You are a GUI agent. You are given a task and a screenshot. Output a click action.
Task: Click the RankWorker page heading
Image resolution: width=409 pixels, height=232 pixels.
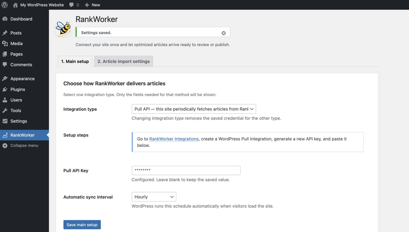(97, 19)
